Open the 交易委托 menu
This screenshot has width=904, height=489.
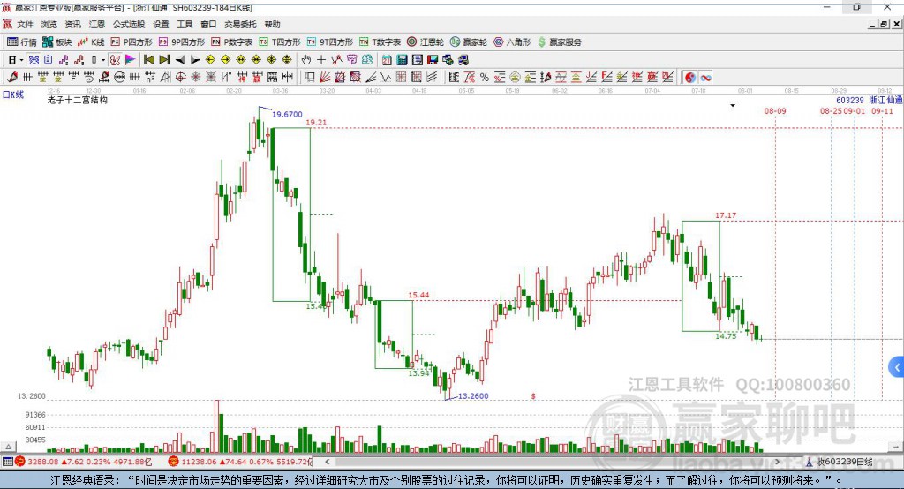(240, 24)
